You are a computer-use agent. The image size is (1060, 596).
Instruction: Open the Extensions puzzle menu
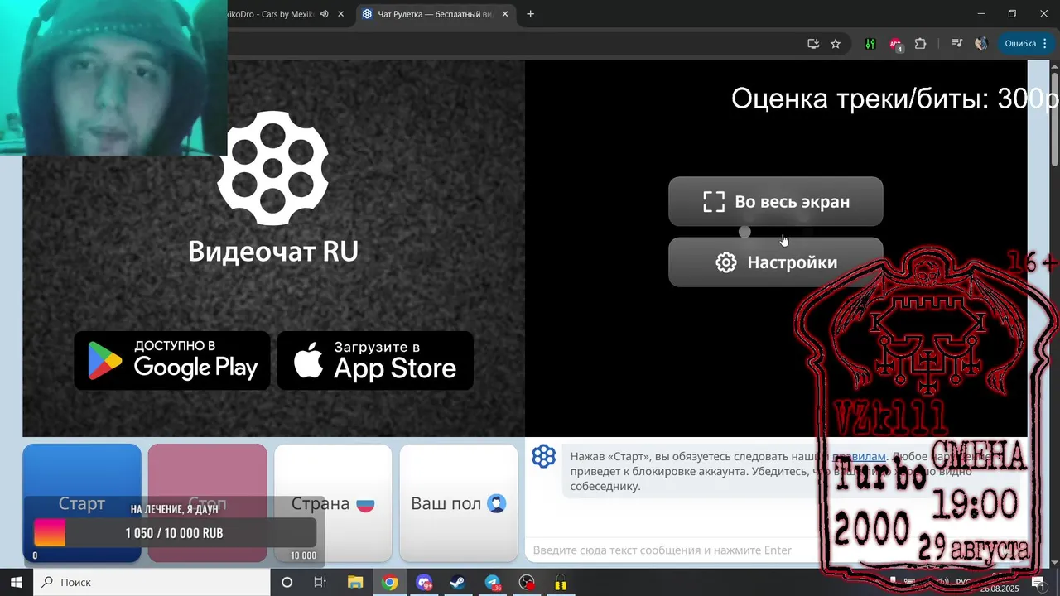[x=920, y=44]
